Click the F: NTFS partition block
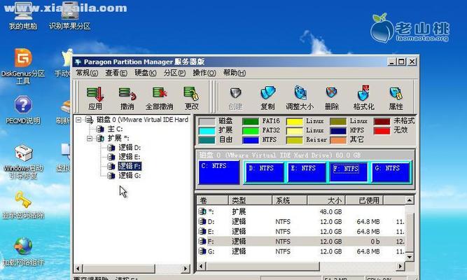 click(349, 172)
